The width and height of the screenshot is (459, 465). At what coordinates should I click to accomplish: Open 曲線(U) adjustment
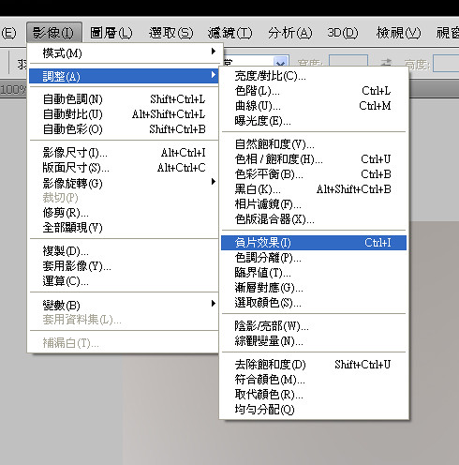point(314,106)
